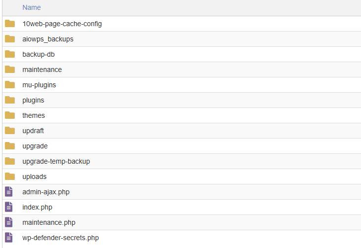Select the maintenance.php file name
The width and height of the screenshot is (361, 248).
tap(49, 222)
